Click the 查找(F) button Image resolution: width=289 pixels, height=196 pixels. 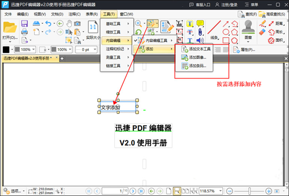(247, 14)
